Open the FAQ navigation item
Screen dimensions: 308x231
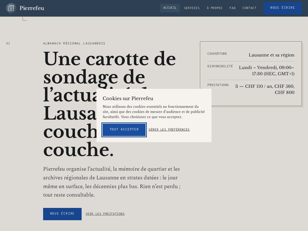click(x=233, y=8)
